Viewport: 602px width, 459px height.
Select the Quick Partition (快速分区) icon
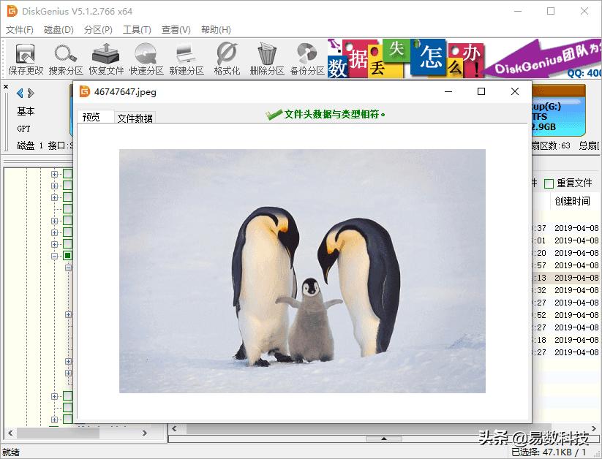click(146, 58)
